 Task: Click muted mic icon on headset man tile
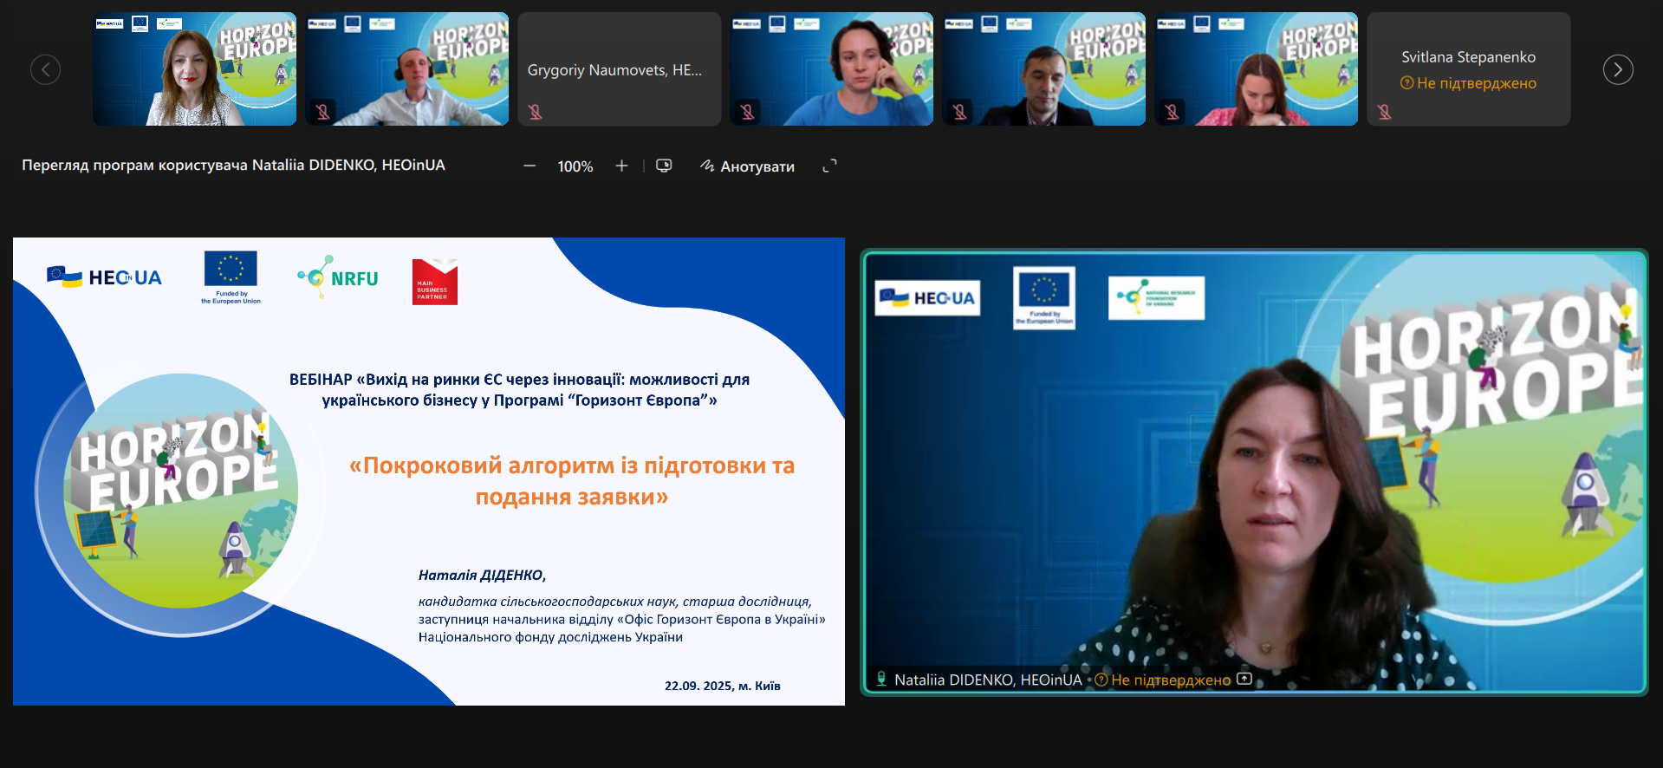[323, 111]
